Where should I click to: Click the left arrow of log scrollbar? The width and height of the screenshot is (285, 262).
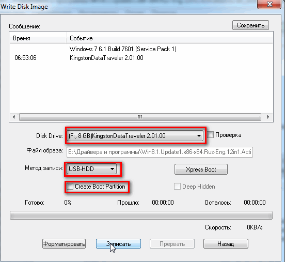point(14,117)
